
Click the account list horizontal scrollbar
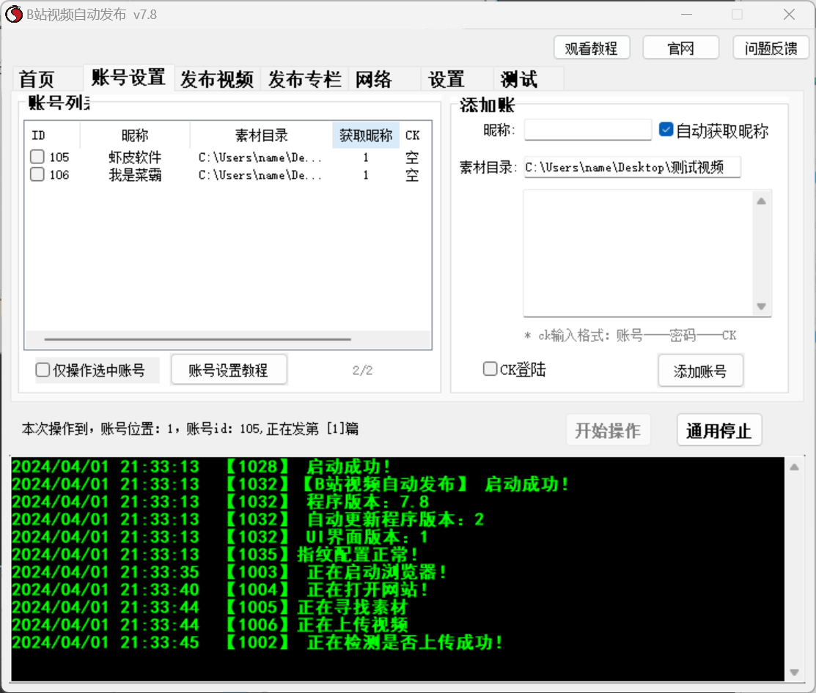198,339
